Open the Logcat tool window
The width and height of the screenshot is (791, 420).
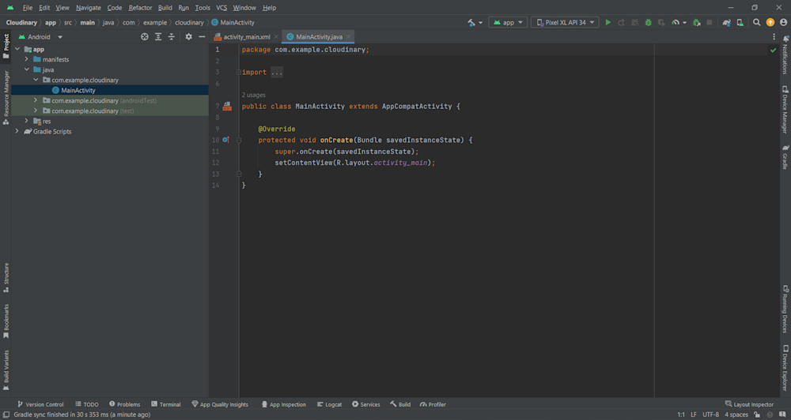click(329, 404)
